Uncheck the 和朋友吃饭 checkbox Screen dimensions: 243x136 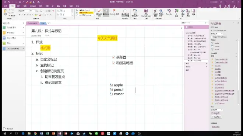[113, 63]
